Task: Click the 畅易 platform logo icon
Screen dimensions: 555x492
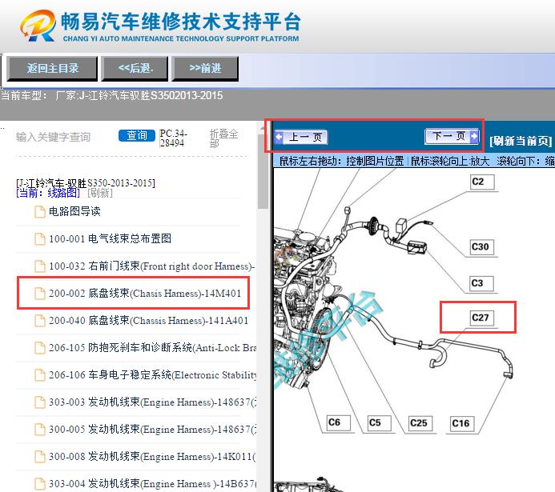Action: pyautogui.click(x=38, y=26)
